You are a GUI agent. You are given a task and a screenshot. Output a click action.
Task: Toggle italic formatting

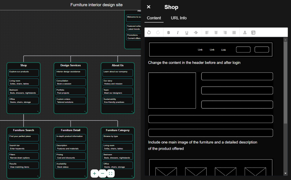(178, 33)
